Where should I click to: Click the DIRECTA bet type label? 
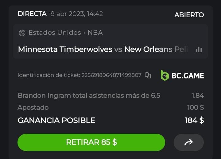point(32,14)
